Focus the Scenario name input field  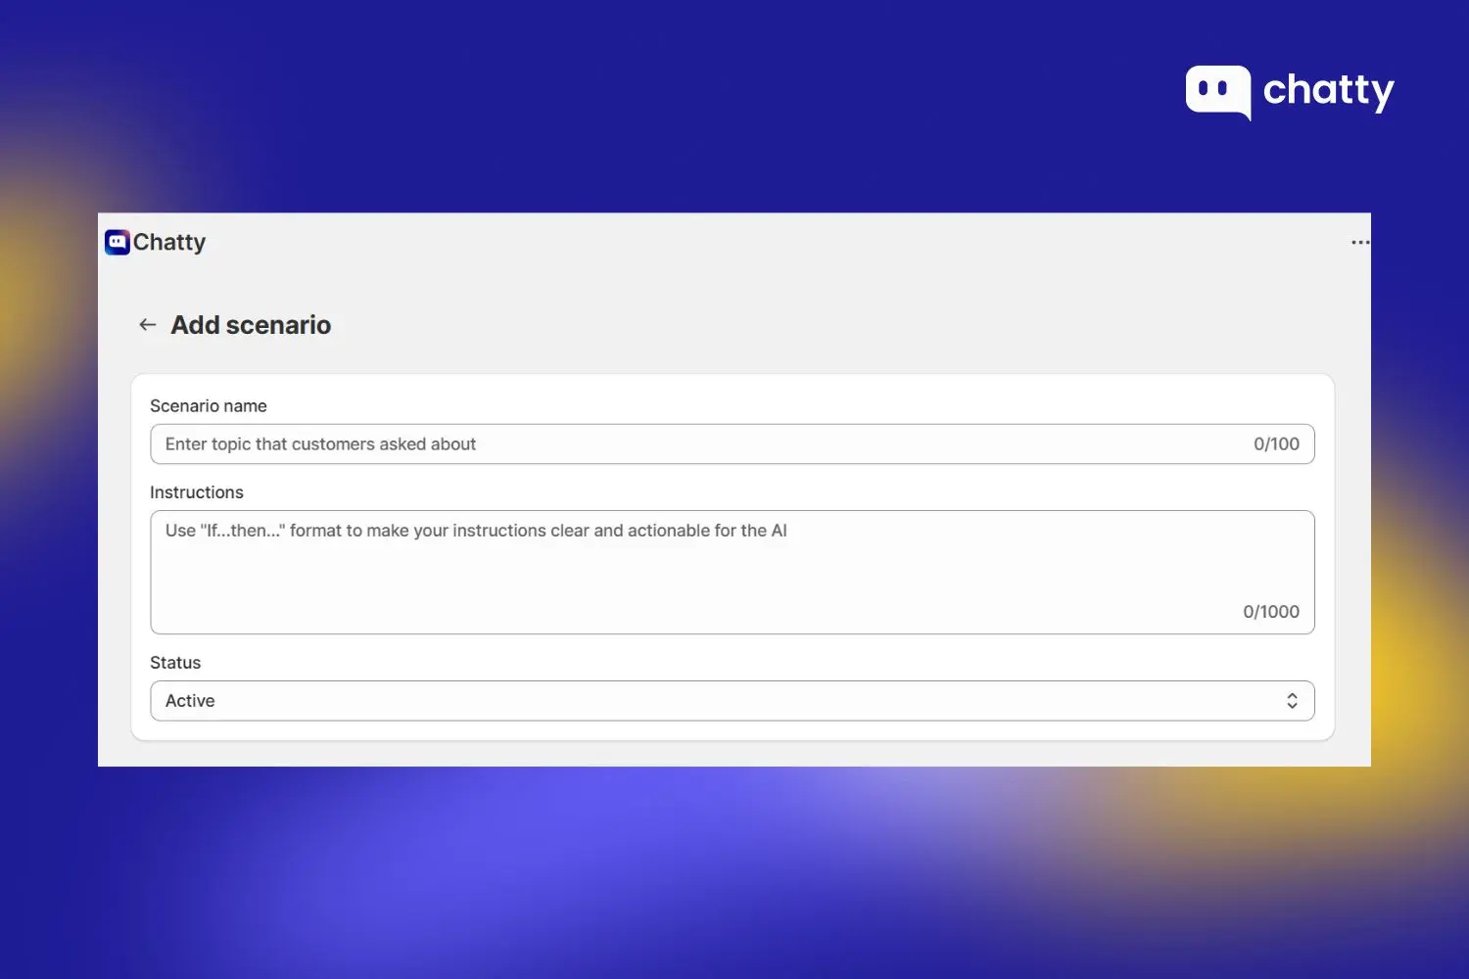[x=733, y=444]
